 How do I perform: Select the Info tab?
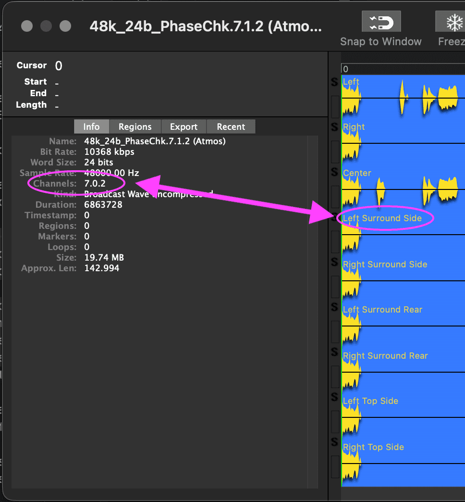(91, 126)
